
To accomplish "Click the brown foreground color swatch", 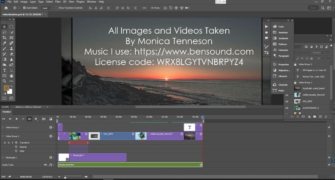I will pos(6,88).
